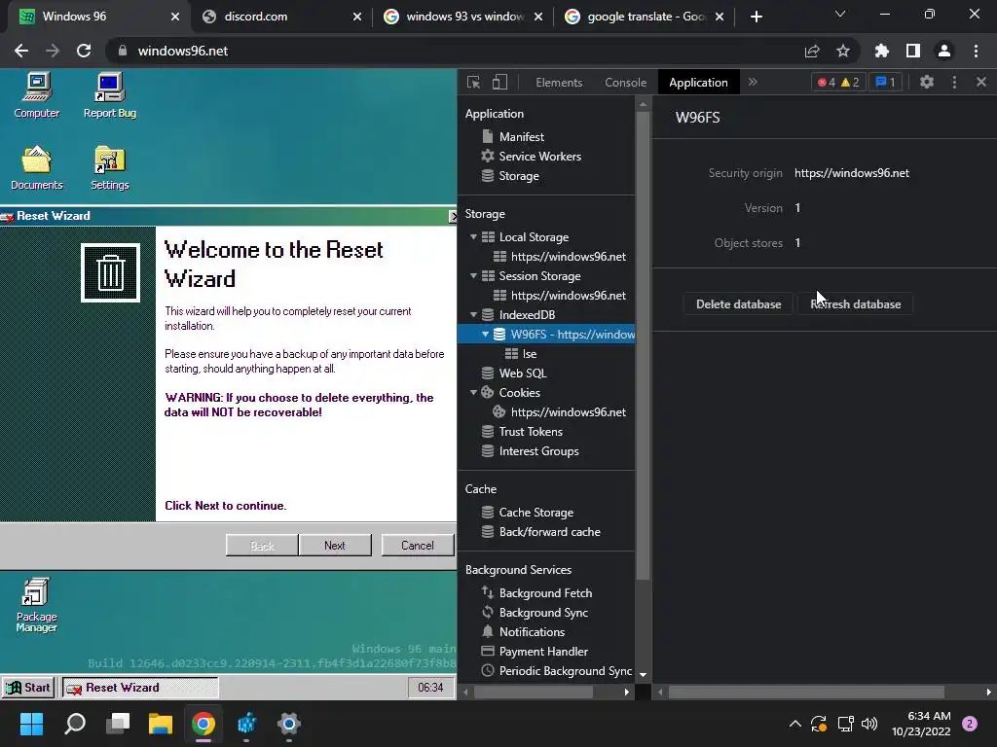Click the Delete database button
The image size is (997, 747).
[x=738, y=304]
